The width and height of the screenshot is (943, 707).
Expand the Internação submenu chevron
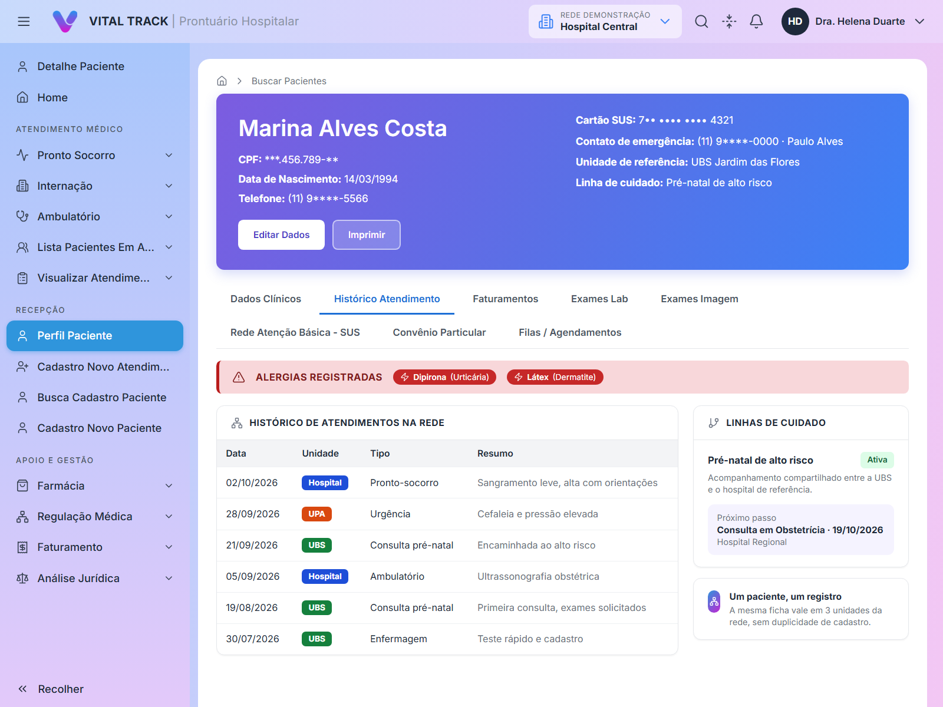tap(169, 186)
